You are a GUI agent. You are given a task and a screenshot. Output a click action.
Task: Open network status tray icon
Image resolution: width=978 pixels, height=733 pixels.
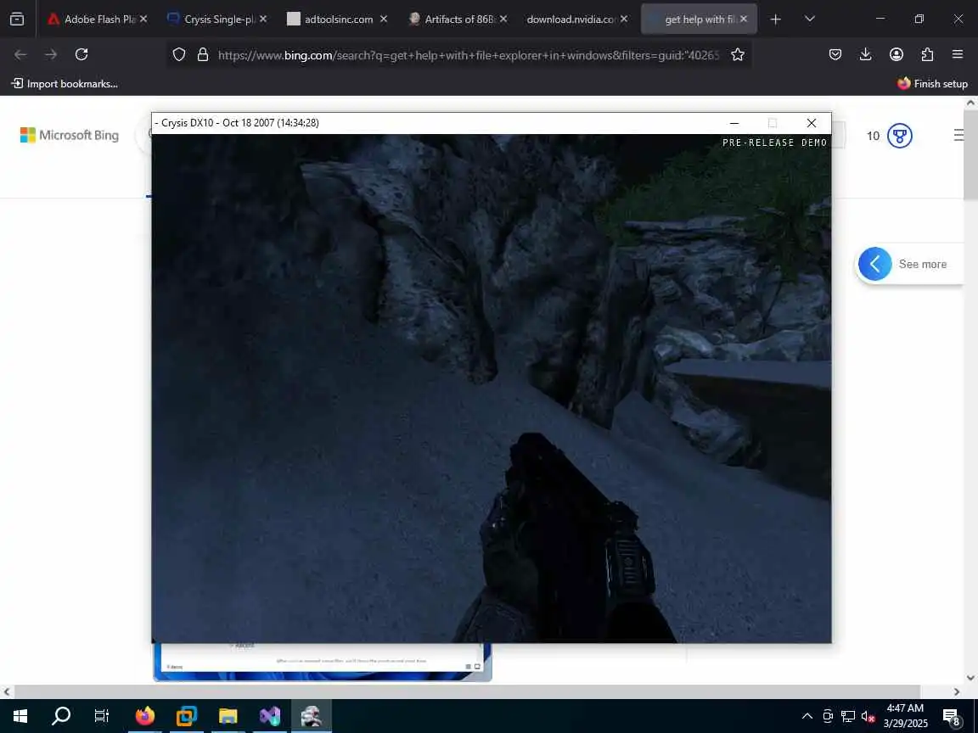(847, 716)
